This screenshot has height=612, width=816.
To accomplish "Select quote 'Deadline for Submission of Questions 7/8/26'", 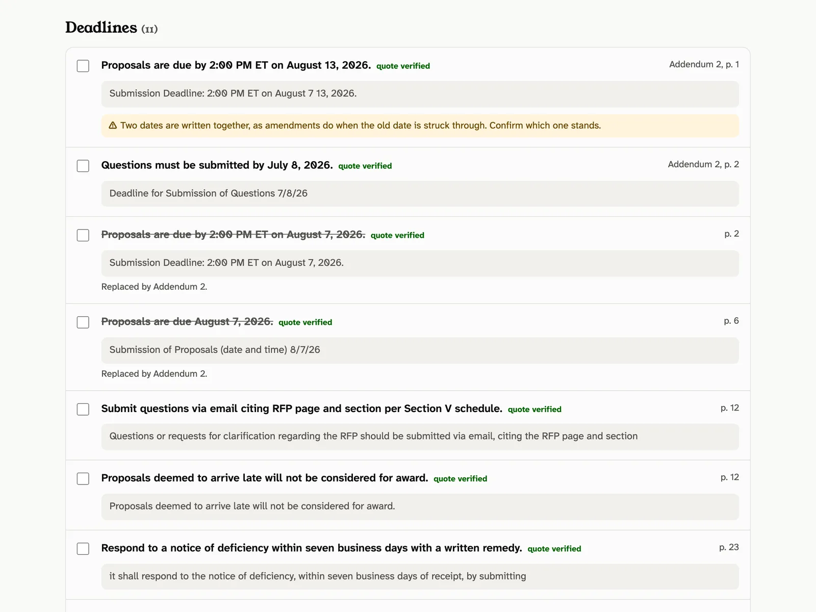I will point(420,194).
